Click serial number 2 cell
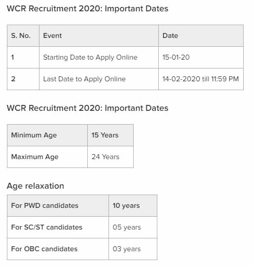This screenshot has width=254, height=266. point(23,79)
